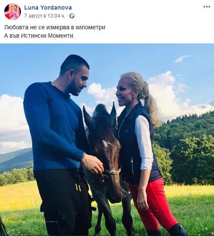
Task: Click the white blaze on horse's forehead
Action: pyautogui.click(x=106, y=144)
